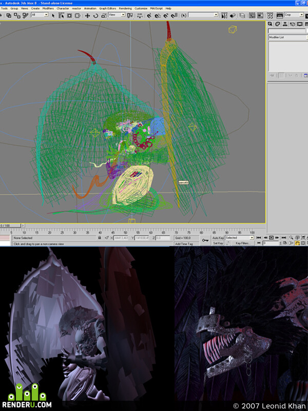308x411 pixels.
Task: Click the Set Key button
Action: tap(218, 243)
